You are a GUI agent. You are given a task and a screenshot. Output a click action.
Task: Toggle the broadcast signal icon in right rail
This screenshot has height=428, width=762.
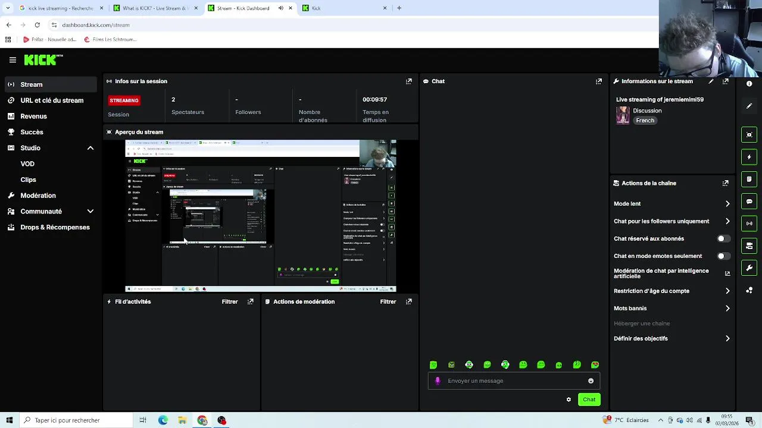(749, 224)
